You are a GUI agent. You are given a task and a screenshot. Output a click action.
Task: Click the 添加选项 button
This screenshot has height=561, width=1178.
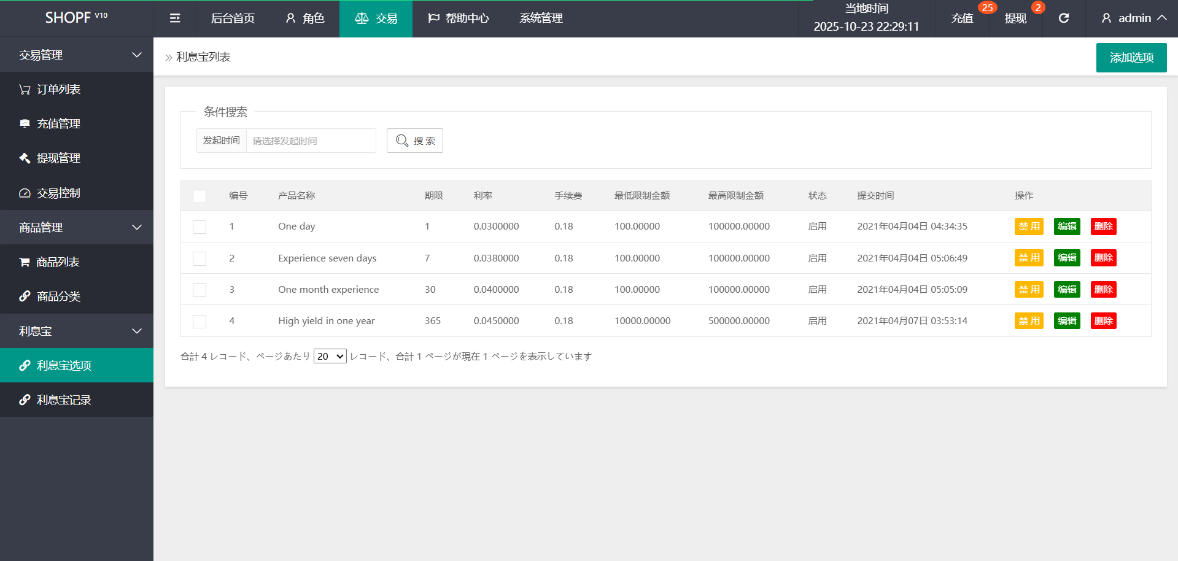(1131, 58)
